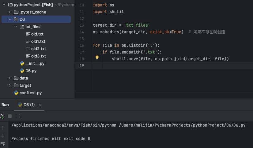Screen dimensions: 253x148
Task: Click the old1.txt text file icon
Action: [x=28, y=41]
